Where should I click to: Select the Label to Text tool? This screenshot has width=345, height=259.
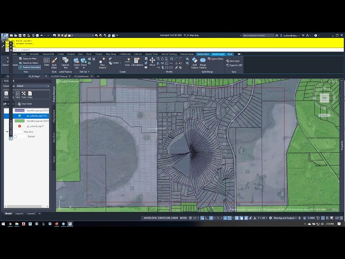(65, 63)
